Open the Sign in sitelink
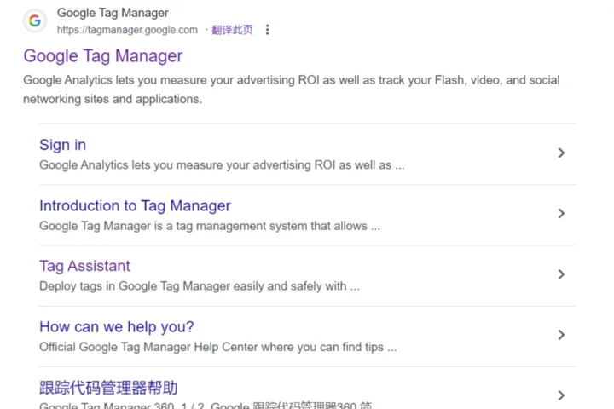Image resolution: width=614 pixels, height=409 pixels. click(62, 145)
